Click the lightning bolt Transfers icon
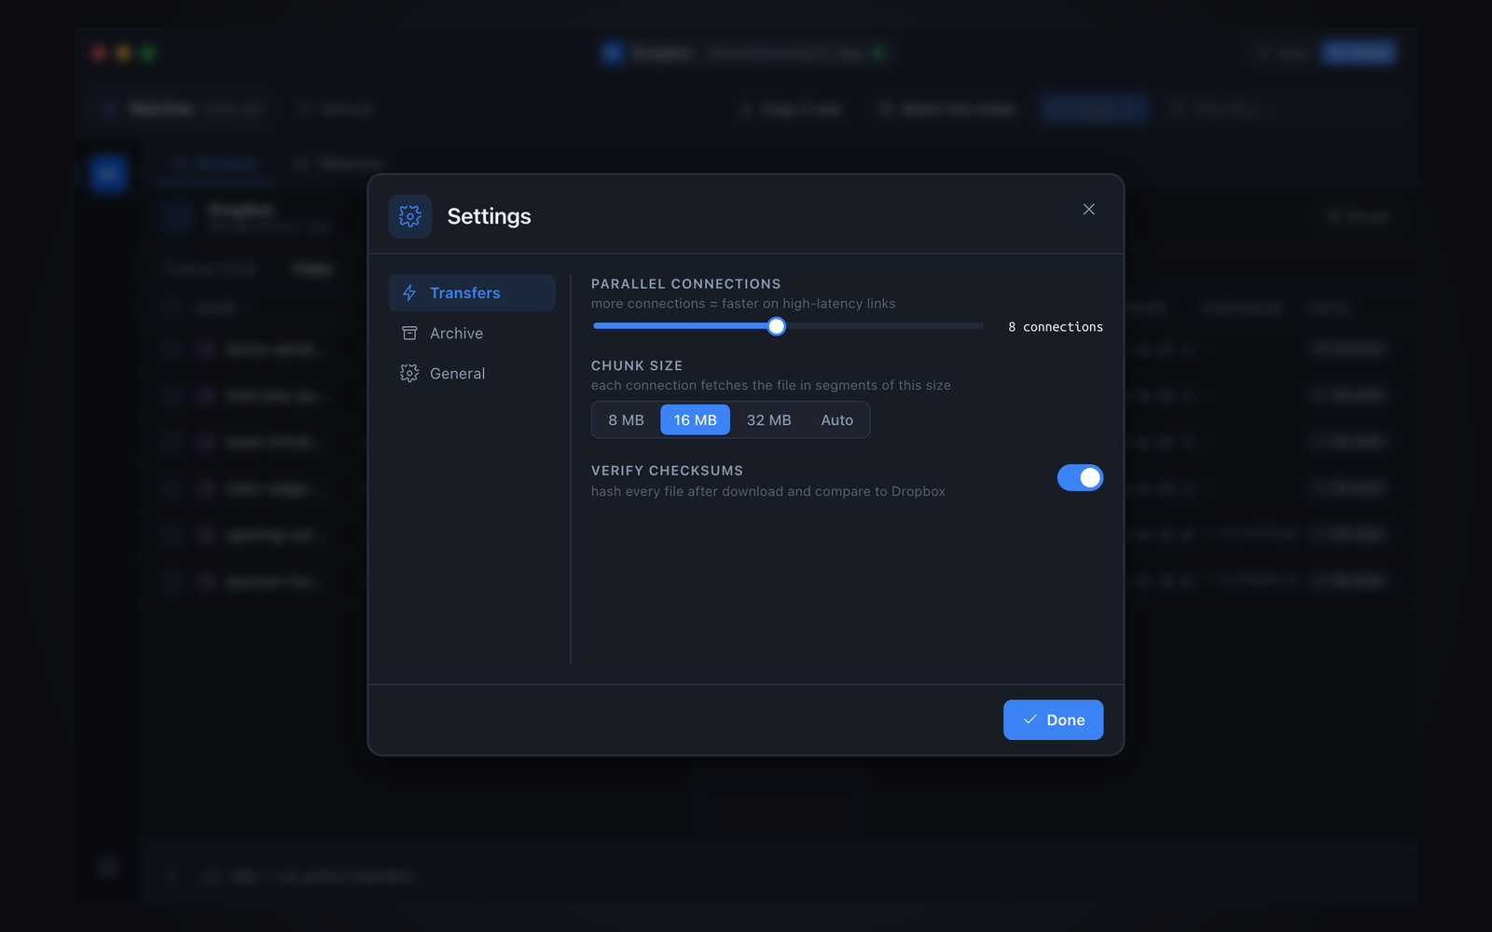The width and height of the screenshot is (1492, 932). click(x=409, y=293)
